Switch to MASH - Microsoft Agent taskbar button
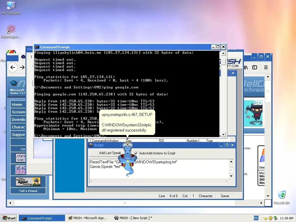296x222 pixels. pos(88,218)
